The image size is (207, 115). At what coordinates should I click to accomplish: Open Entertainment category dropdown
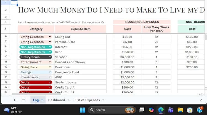pos(50,62)
